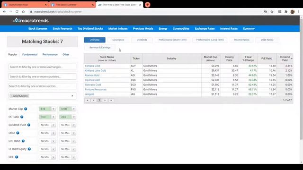Screen dimensions: 303x170
Task: Open Top Dividend Stocks menu
Action: pos(90,29)
